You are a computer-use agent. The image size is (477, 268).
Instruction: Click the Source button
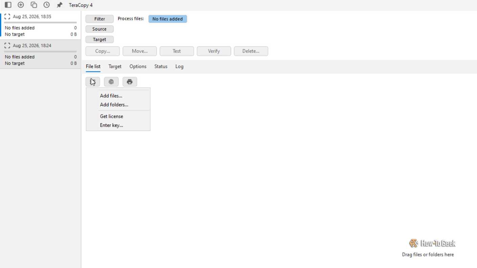[99, 29]
